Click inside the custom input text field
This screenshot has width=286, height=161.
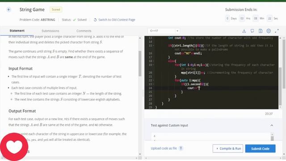[x=210, y=136]
